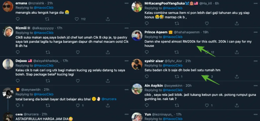Viewport: 260px width, 121px height.
Task: Share Dejaaa's tweet
Action: (x=108, y=81)
